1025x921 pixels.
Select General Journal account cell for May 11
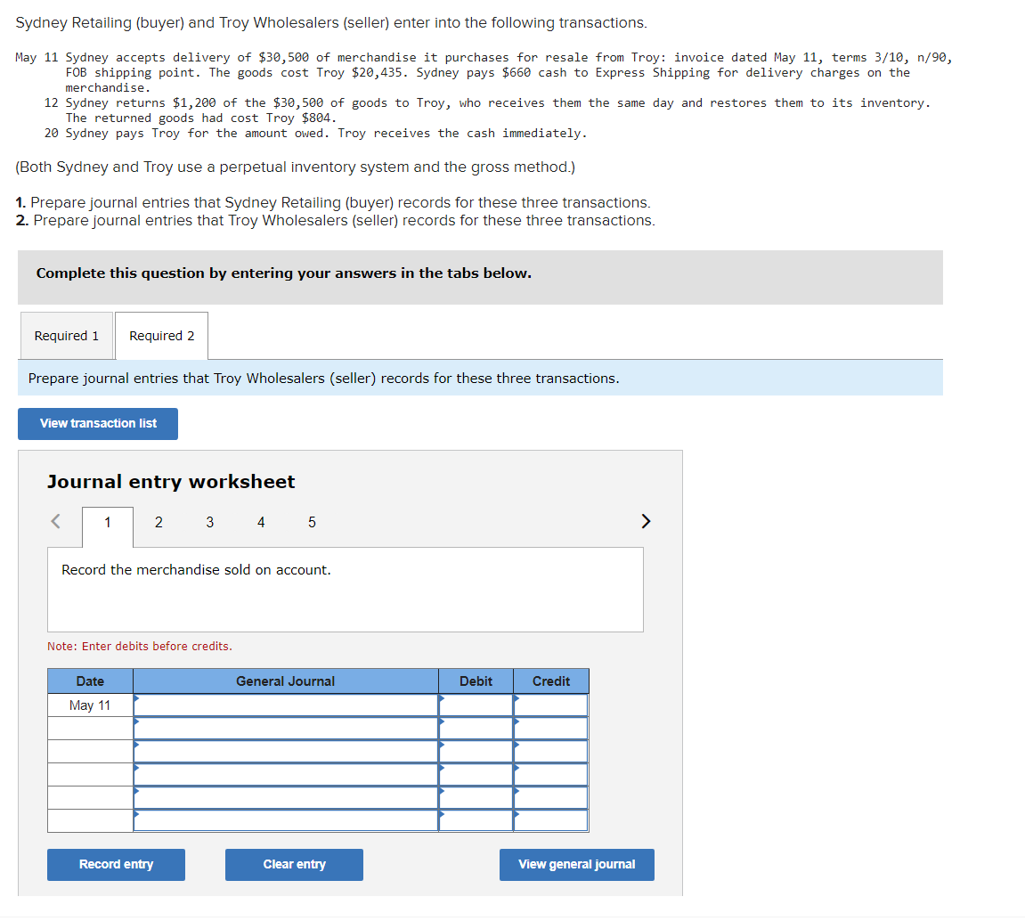pos(286,706)
